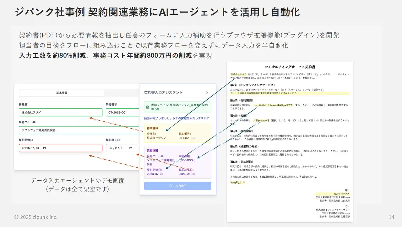Click the extracted 会社名 value in the assistant panel
The width and height of the screenshot is (402, 227).
click(157, 138)
